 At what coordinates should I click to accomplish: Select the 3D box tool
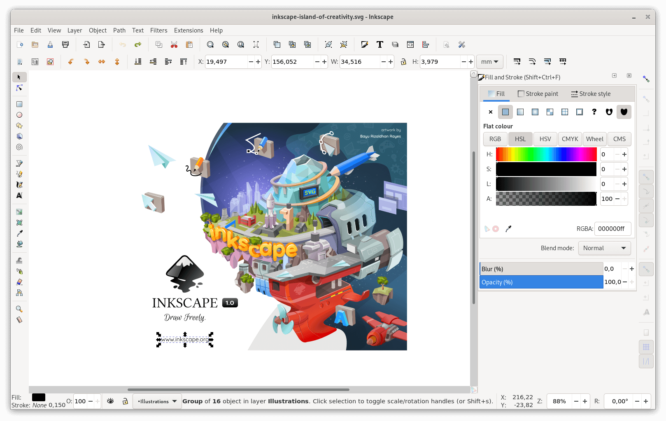click(19, 136)
